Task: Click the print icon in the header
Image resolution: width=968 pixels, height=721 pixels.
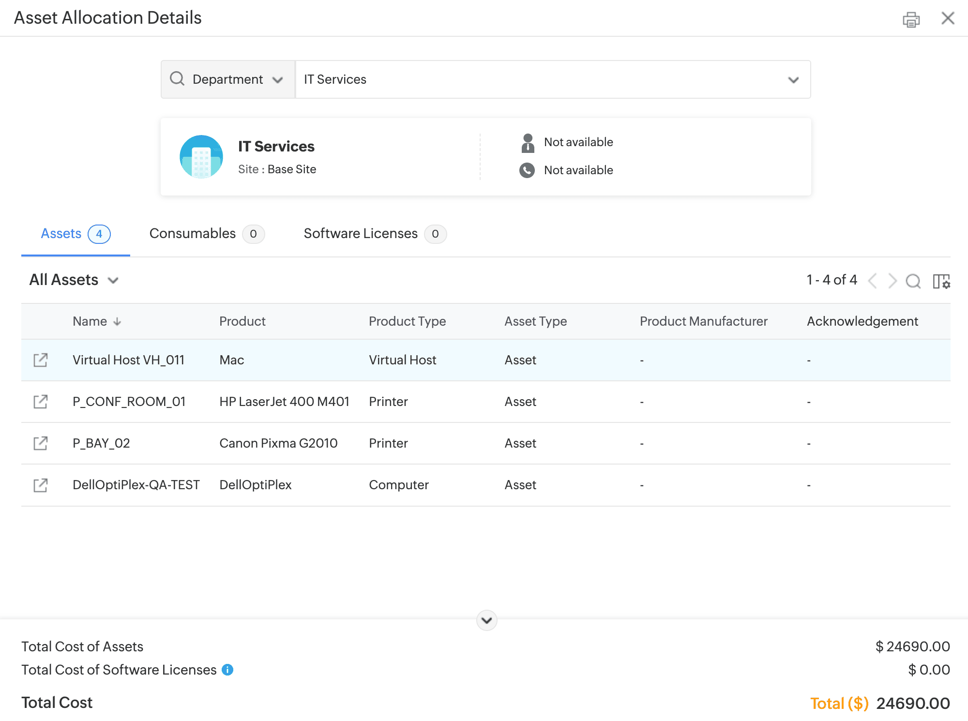Action: pos(911,19)
